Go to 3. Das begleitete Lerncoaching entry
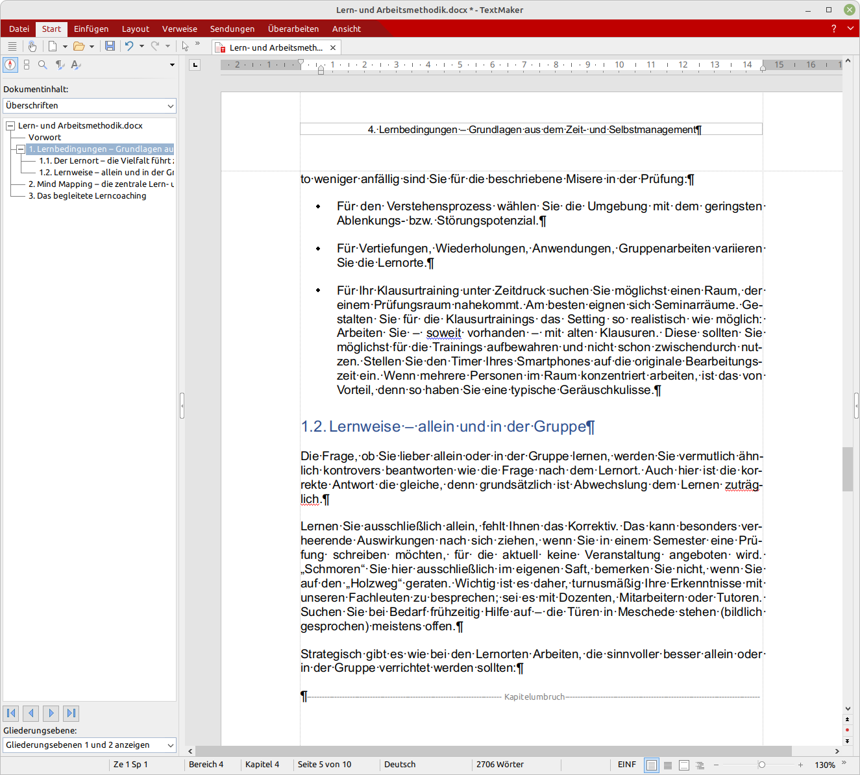The image size is (860, 775). point(88,196)
